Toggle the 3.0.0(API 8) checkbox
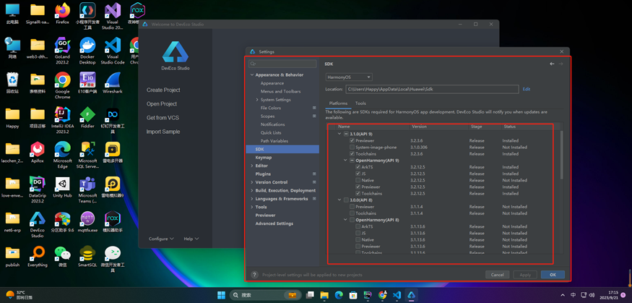This screenshot has width=632, height=303. point(346,200)
